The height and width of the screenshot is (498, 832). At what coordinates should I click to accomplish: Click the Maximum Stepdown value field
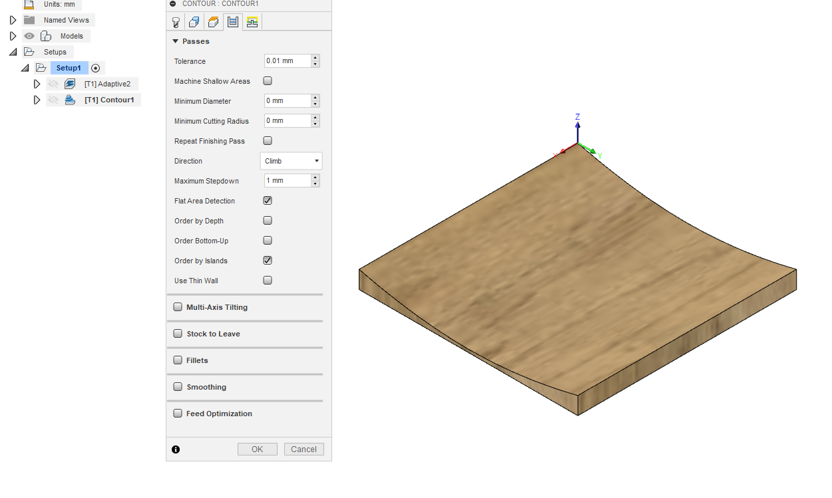click(x=287, y=181)
